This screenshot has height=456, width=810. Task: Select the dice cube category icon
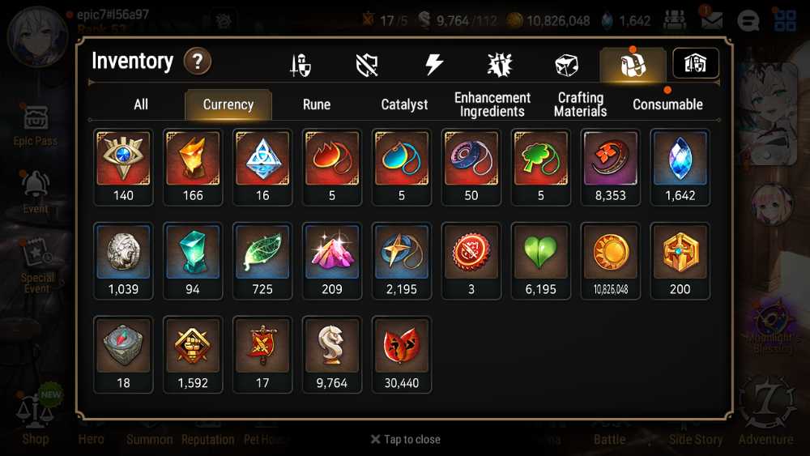[566, 65]
